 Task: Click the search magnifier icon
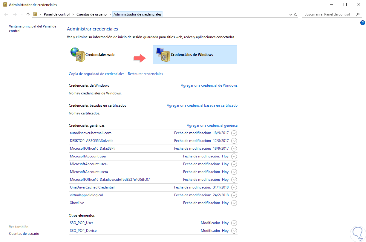pyautogui.click(x=358, y=14)
